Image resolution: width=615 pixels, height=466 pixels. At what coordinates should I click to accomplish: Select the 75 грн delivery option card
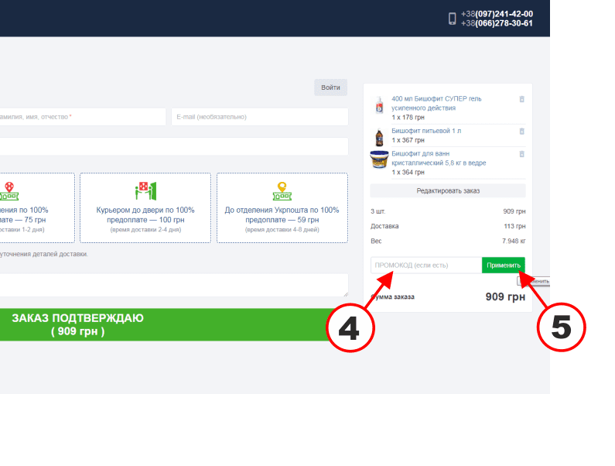37,207
